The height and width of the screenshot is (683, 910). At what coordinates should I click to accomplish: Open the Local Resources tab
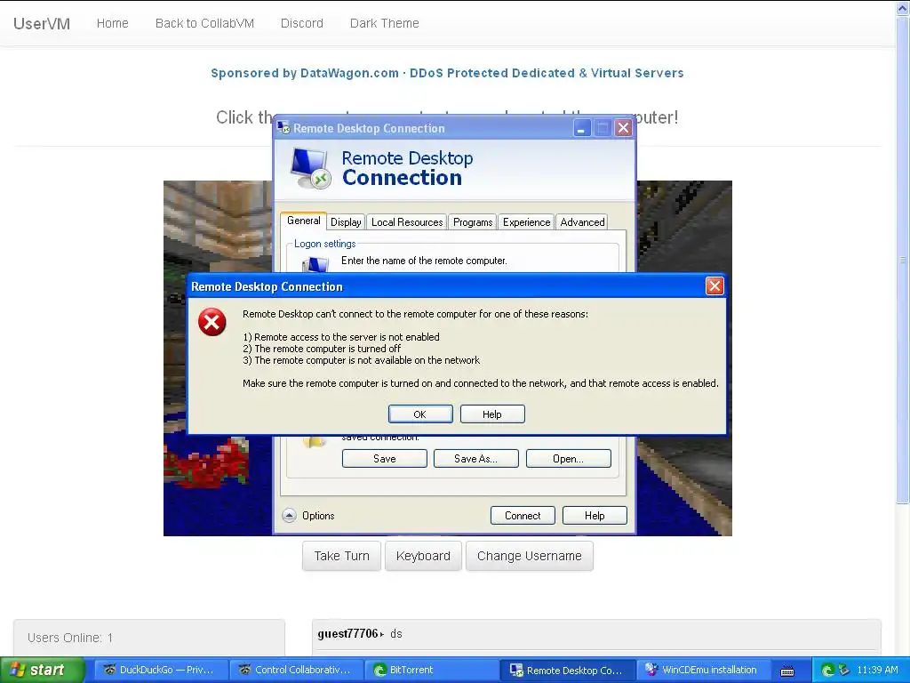[407, 221]
